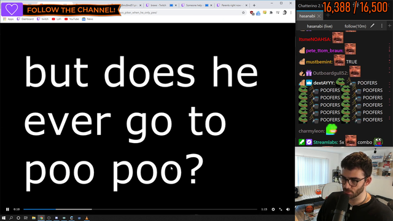Open the VLC cone taskbar icon
The width and height of the screenshot is (393, 221).
coord(87,218)
